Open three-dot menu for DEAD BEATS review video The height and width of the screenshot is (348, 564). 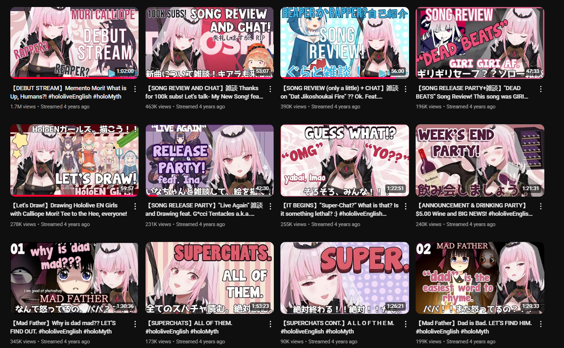[541, 89]
